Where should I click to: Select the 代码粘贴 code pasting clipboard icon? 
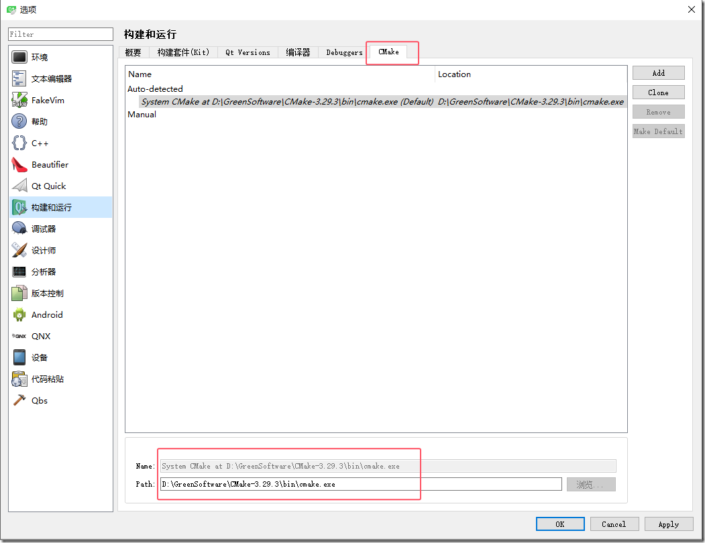(19, 379)
